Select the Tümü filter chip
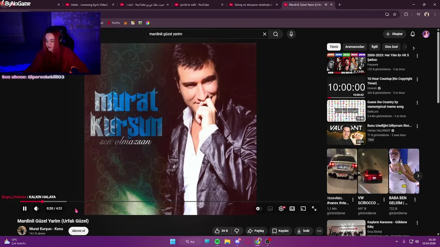 pos(334,47)
